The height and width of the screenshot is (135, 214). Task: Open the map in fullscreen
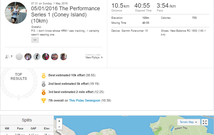click(x=205, y=122)
